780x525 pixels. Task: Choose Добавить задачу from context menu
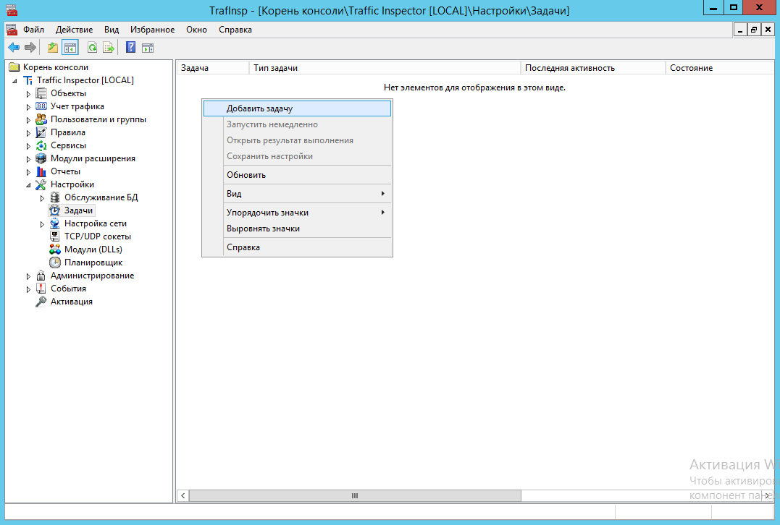pos(297,108)
